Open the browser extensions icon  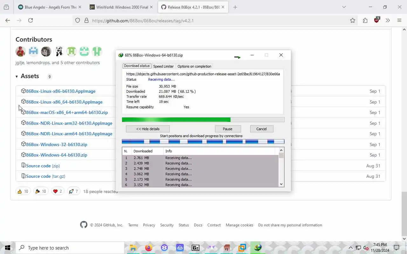365,20
